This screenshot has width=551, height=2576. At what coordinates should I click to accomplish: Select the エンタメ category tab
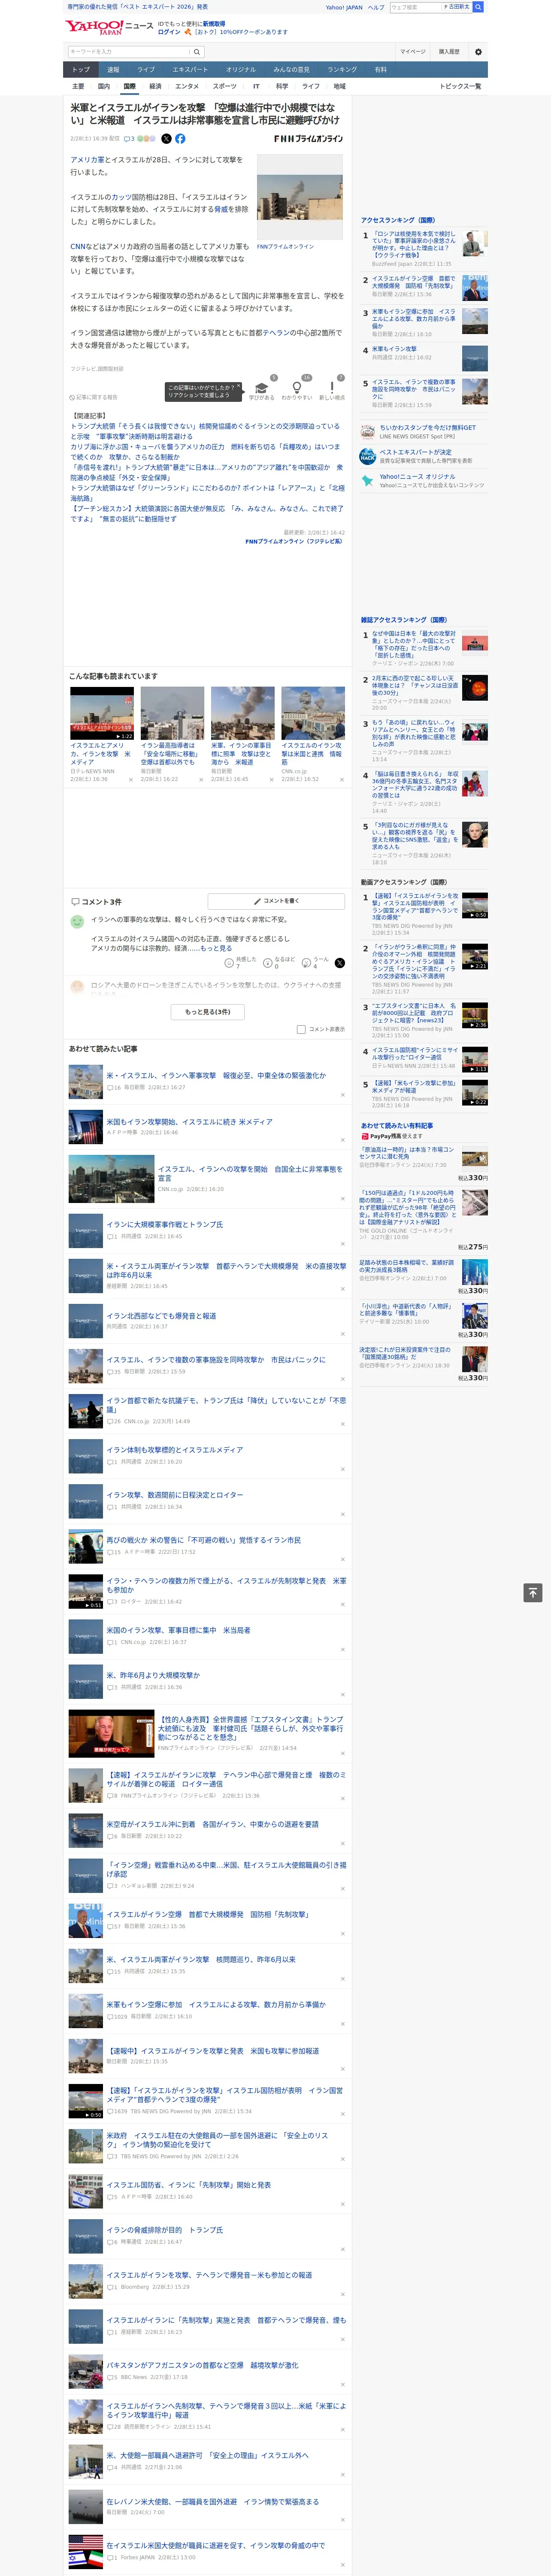[187, 86]
